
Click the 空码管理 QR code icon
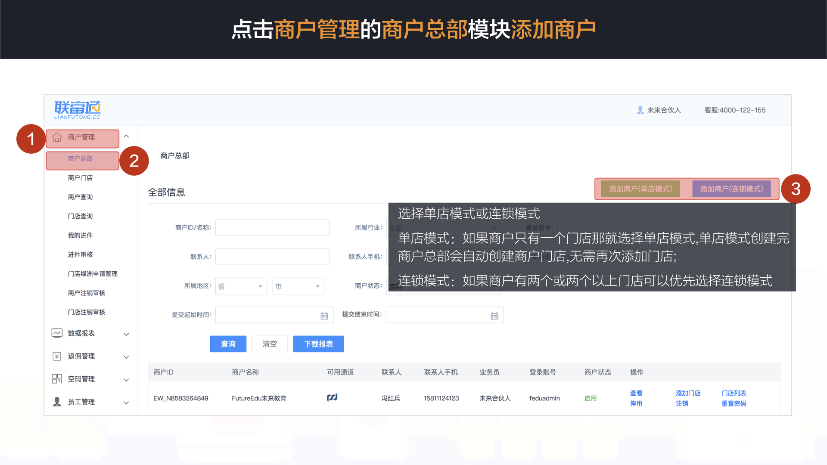coord(57,379)
